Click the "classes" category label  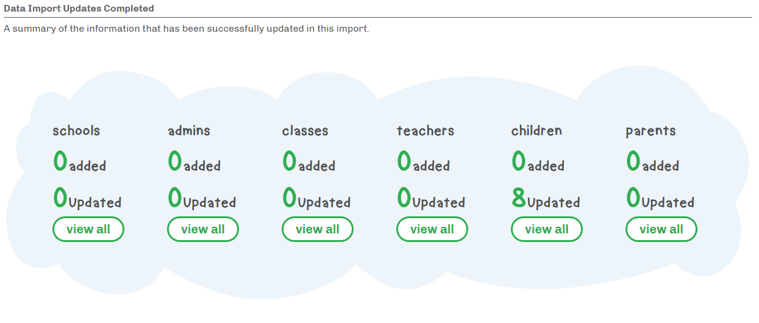pyautogui.click(x=305, y=130)
